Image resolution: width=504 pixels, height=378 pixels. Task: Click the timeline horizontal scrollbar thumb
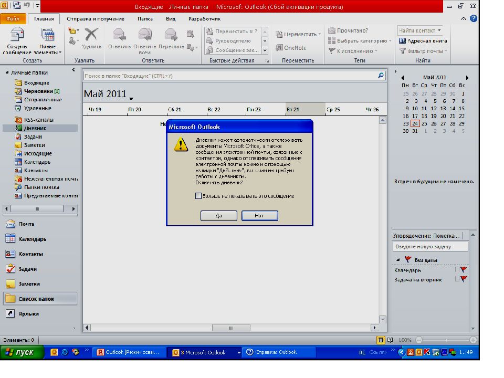point(231,328)
